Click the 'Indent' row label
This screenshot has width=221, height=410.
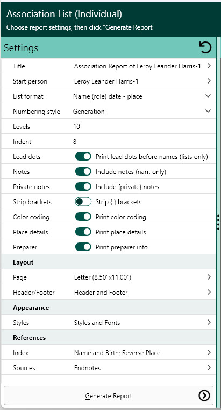22,142
